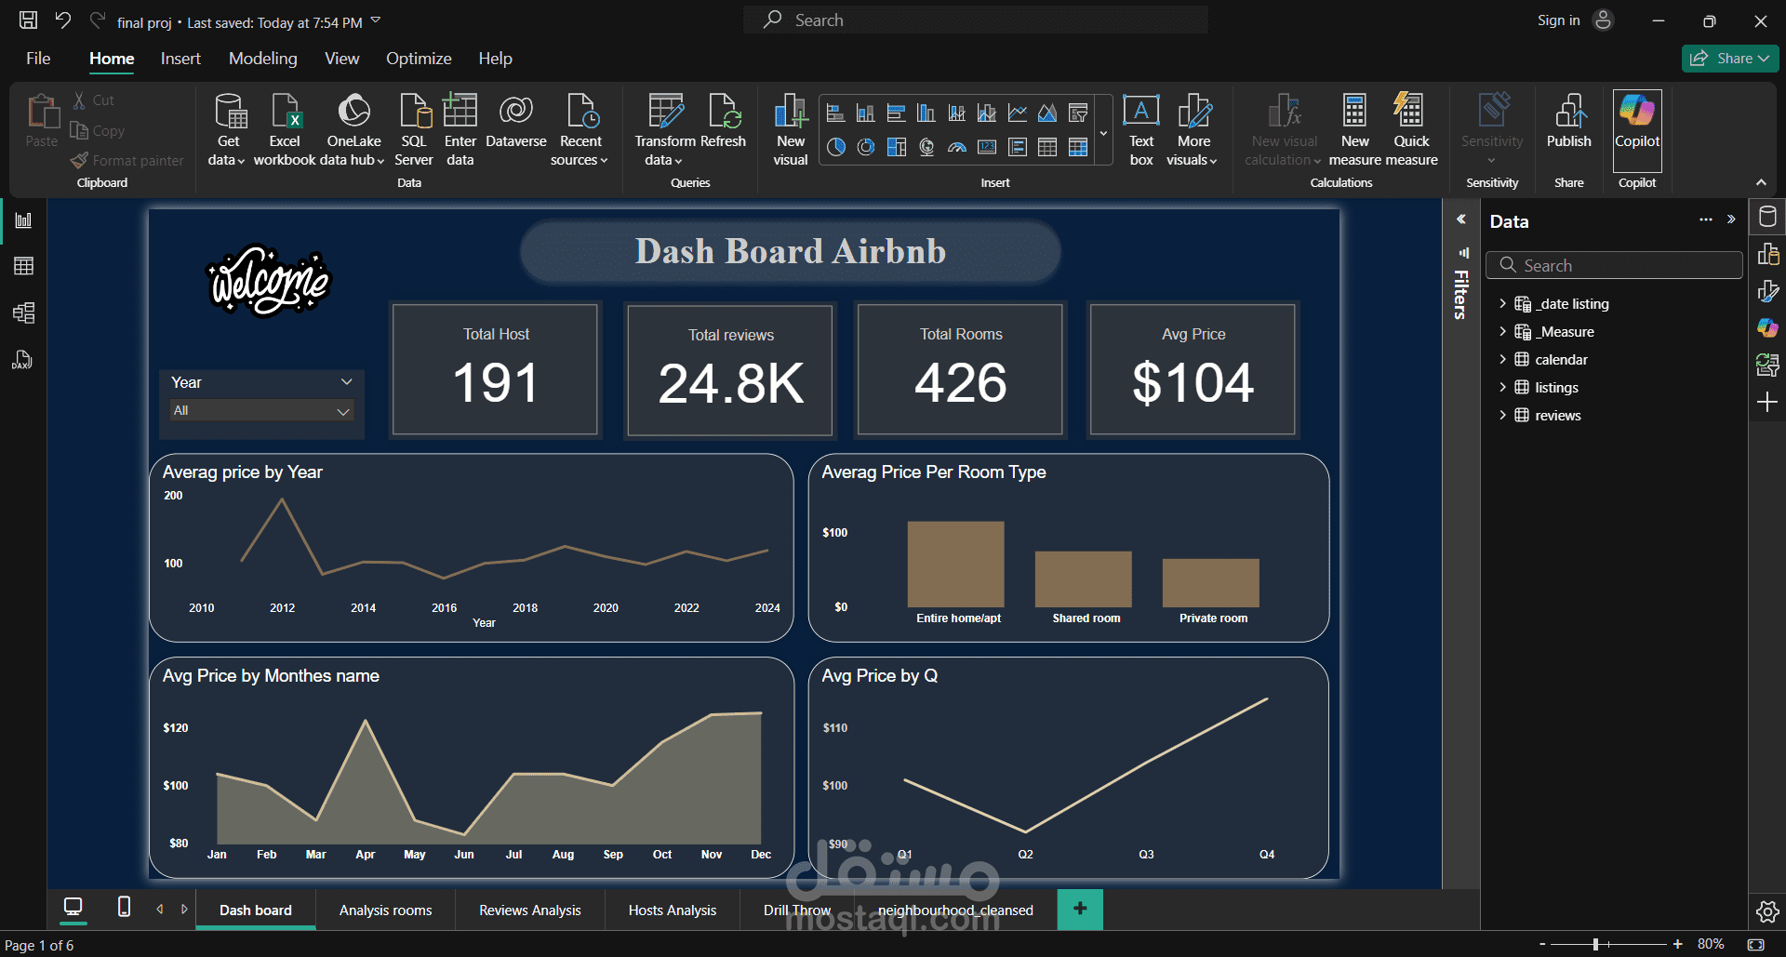Switch to mobile layout view
The height and width of the screenshot is (957, 1786).
point(124,907)
